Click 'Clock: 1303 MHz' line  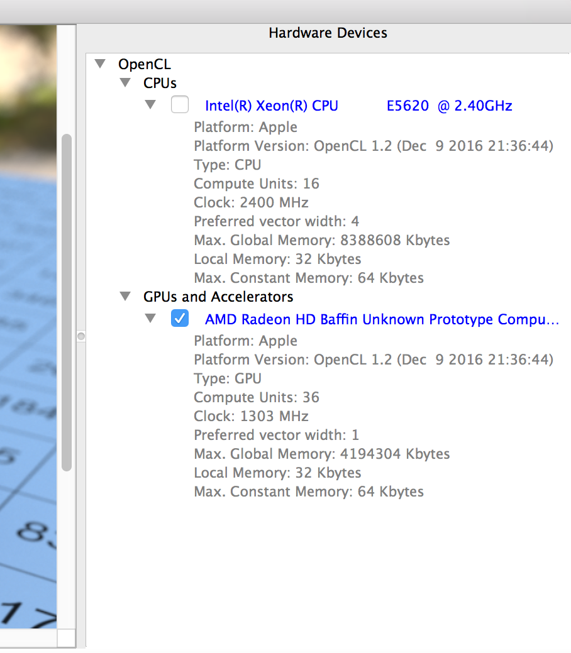click(x=251, y=416)
